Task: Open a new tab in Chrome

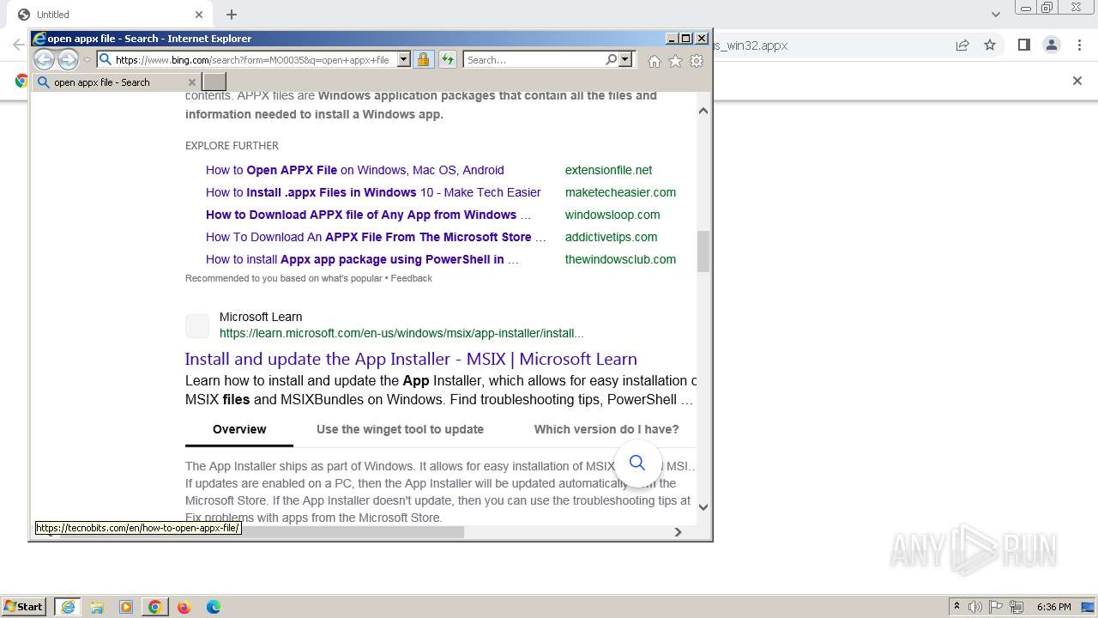Action: 232,15
